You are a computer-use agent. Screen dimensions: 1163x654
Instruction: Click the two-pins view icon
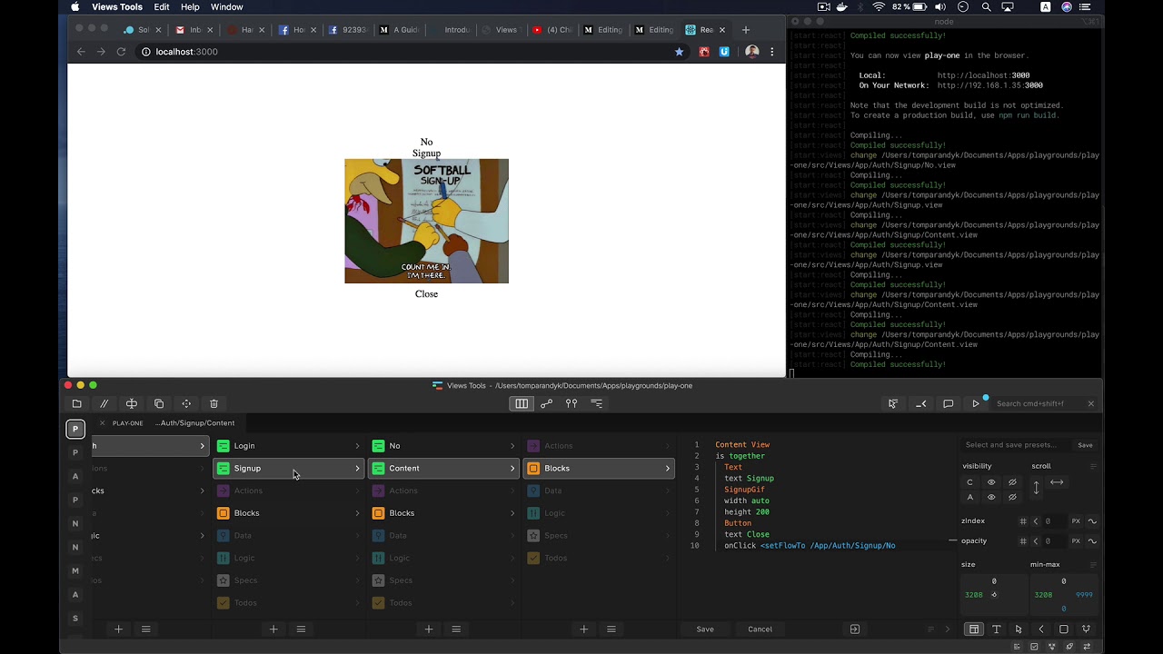[572, 403]
